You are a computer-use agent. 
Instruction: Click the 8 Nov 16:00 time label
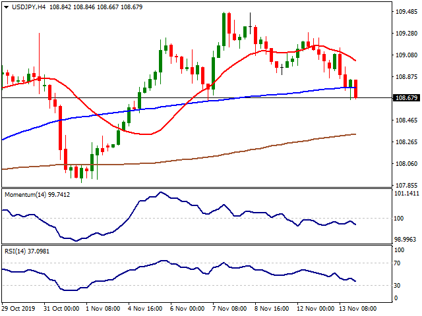click(x=272, y=309)
